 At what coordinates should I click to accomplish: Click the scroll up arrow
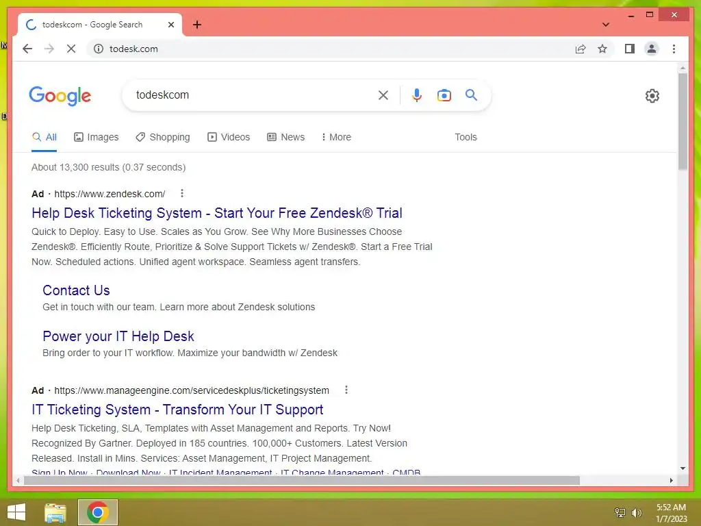pos(683,68)
